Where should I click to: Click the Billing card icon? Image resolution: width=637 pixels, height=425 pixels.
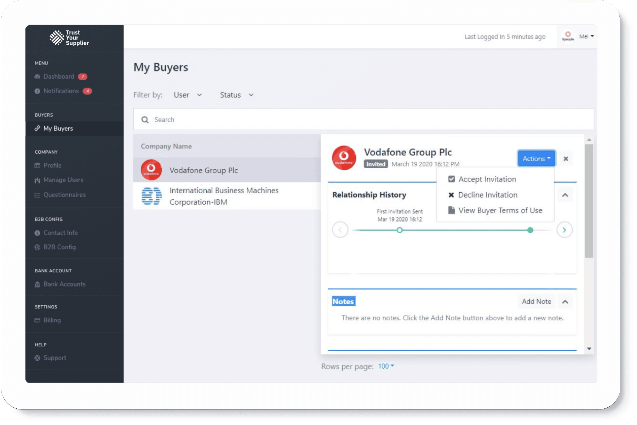[x=37, y=320]
